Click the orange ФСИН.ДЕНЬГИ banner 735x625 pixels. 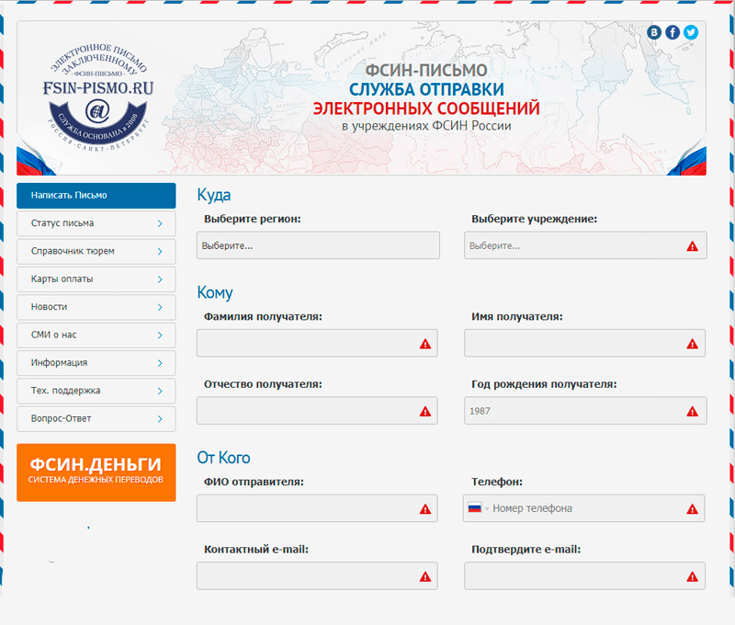96,472
